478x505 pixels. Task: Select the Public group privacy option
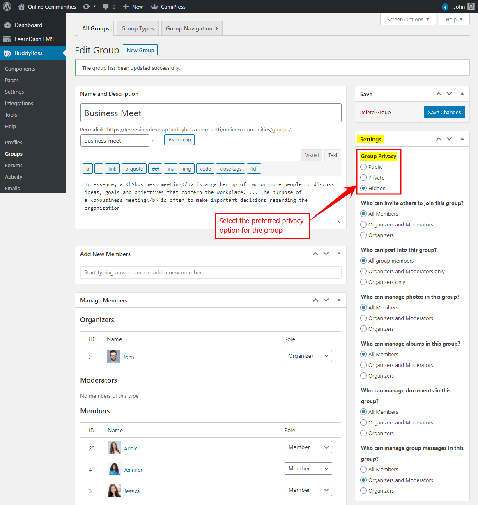click(363, 167)
